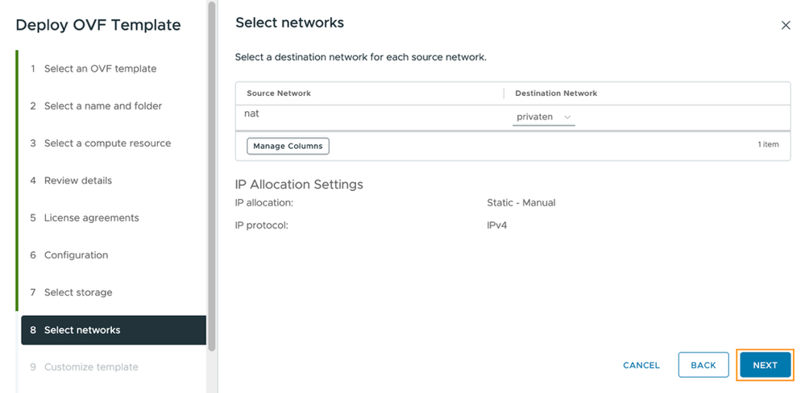Click step 9 Customize template
The width and height of the screenshot is (805, 393).
[91, 367]
